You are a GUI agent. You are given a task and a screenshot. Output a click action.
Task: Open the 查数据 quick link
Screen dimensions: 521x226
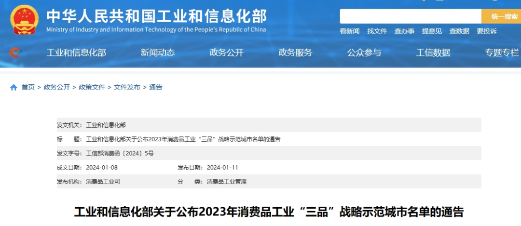tap(459, 31)
